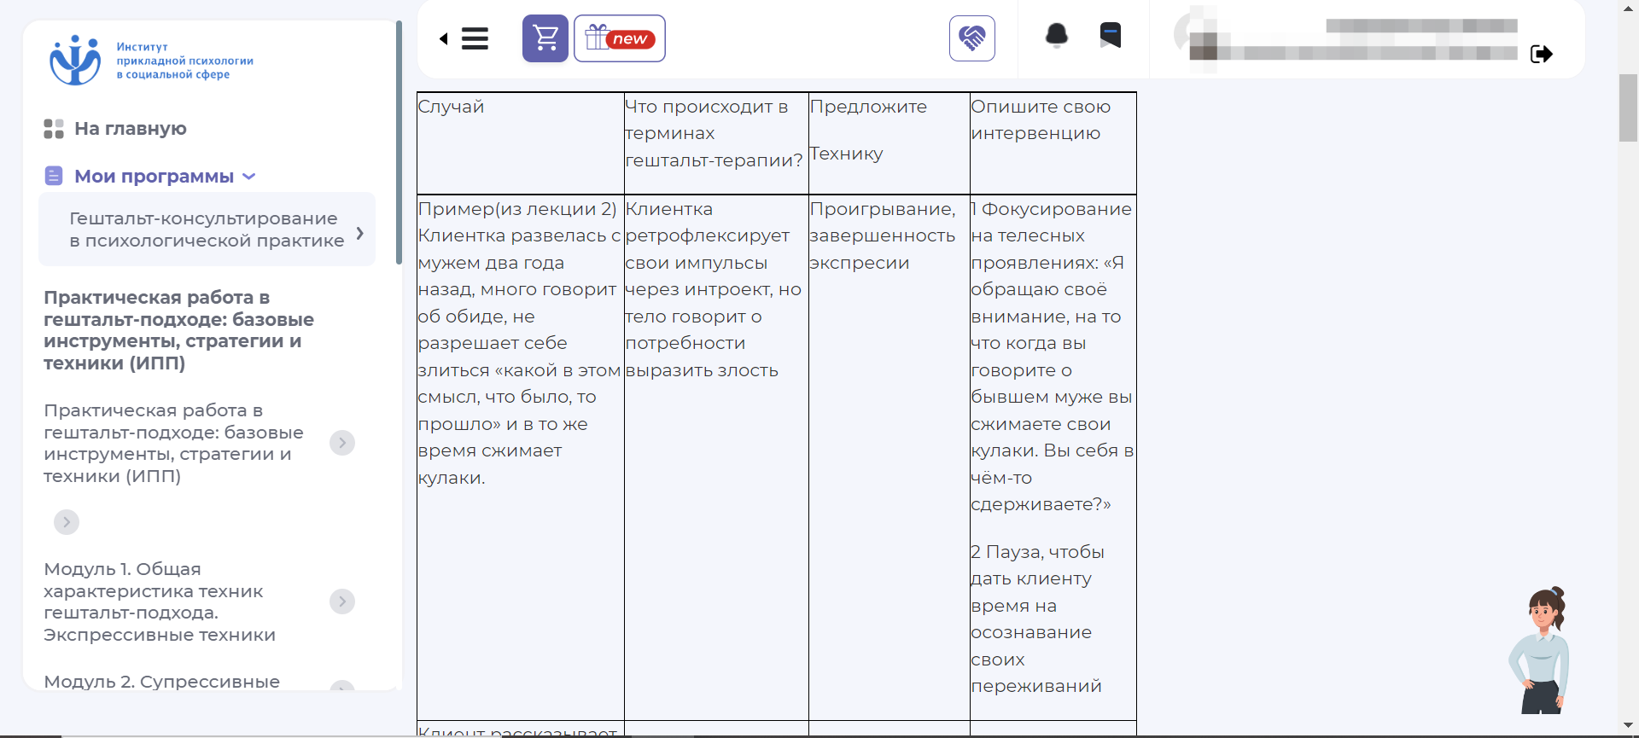
Task: Open the assistant girl chat helper
Action: 1541,649
